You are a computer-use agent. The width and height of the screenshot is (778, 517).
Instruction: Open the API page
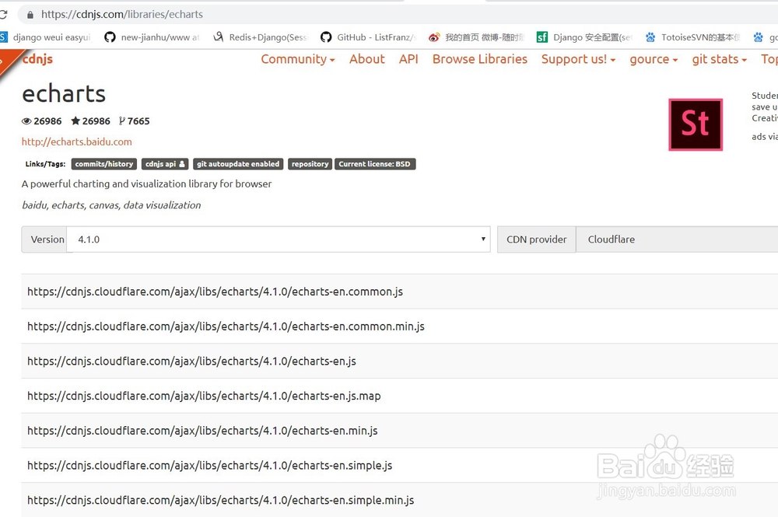pos(408,59)
